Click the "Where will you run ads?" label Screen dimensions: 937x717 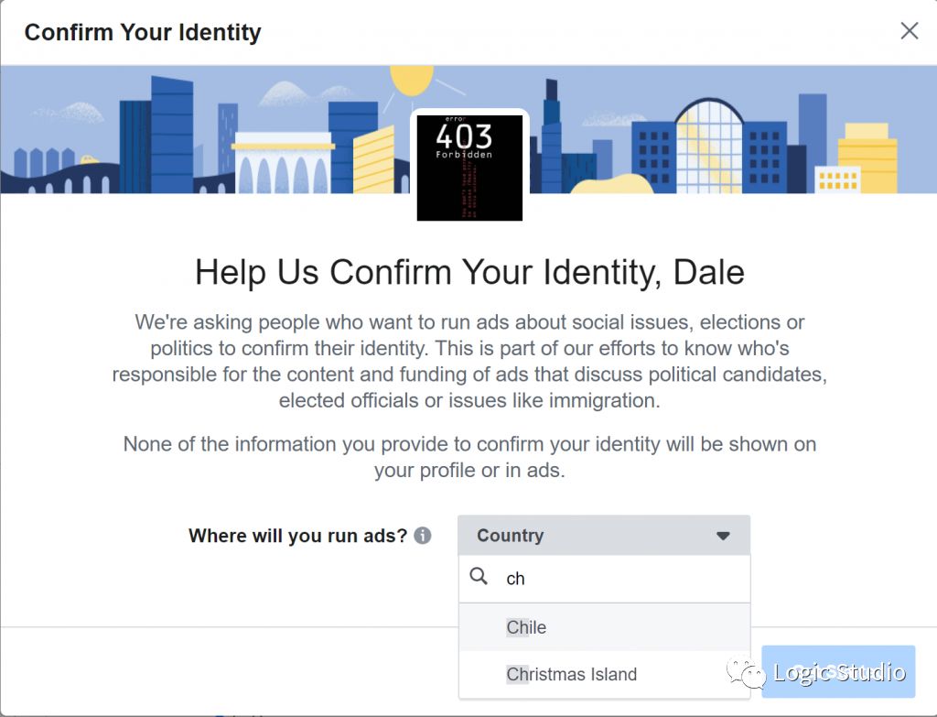pos(297,535)
